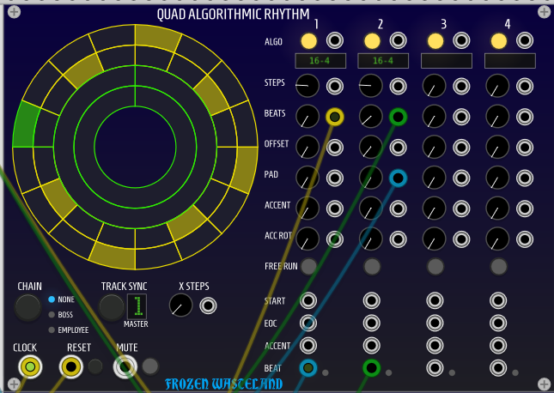Click the ACCENT knob for track 1
Image resolution: width=554 pixels, height=393 pixels.
307,209
